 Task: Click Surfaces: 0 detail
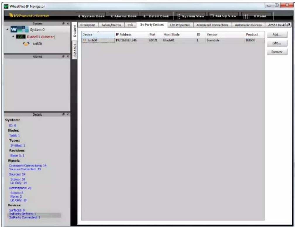coord(17,210)
